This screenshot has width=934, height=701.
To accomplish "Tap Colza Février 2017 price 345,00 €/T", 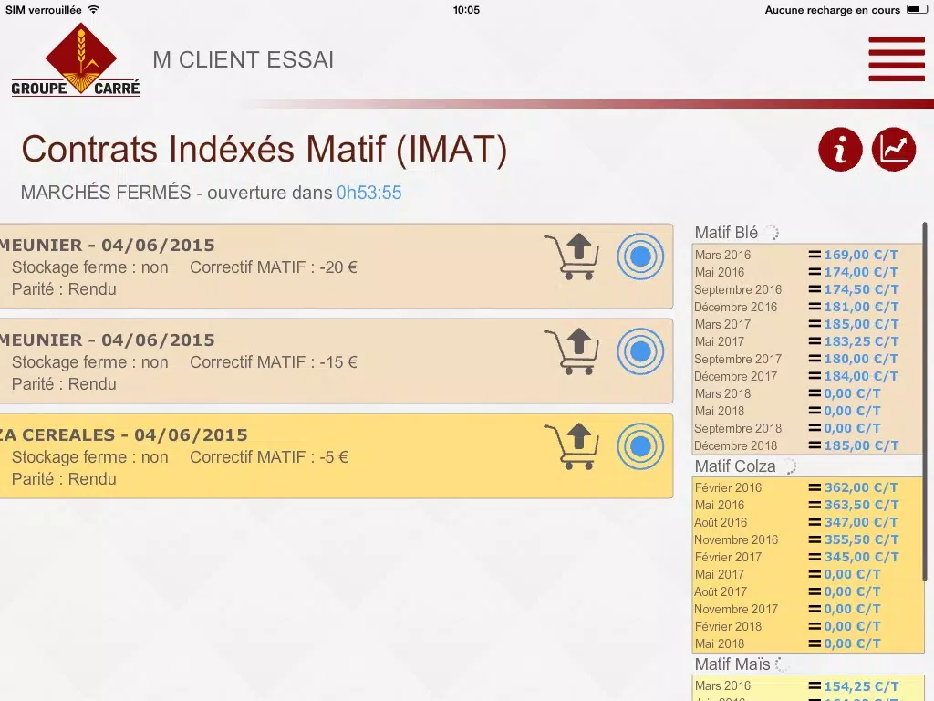I will [x=861, y=556].
